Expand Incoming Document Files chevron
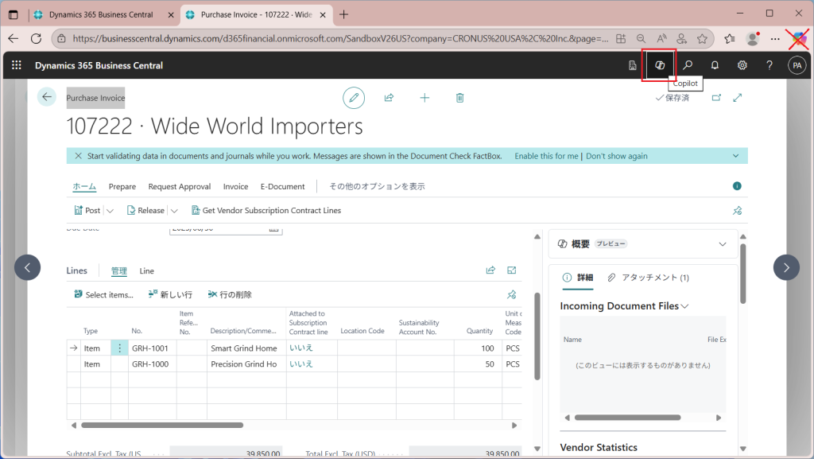 click(x=685, y=306)
